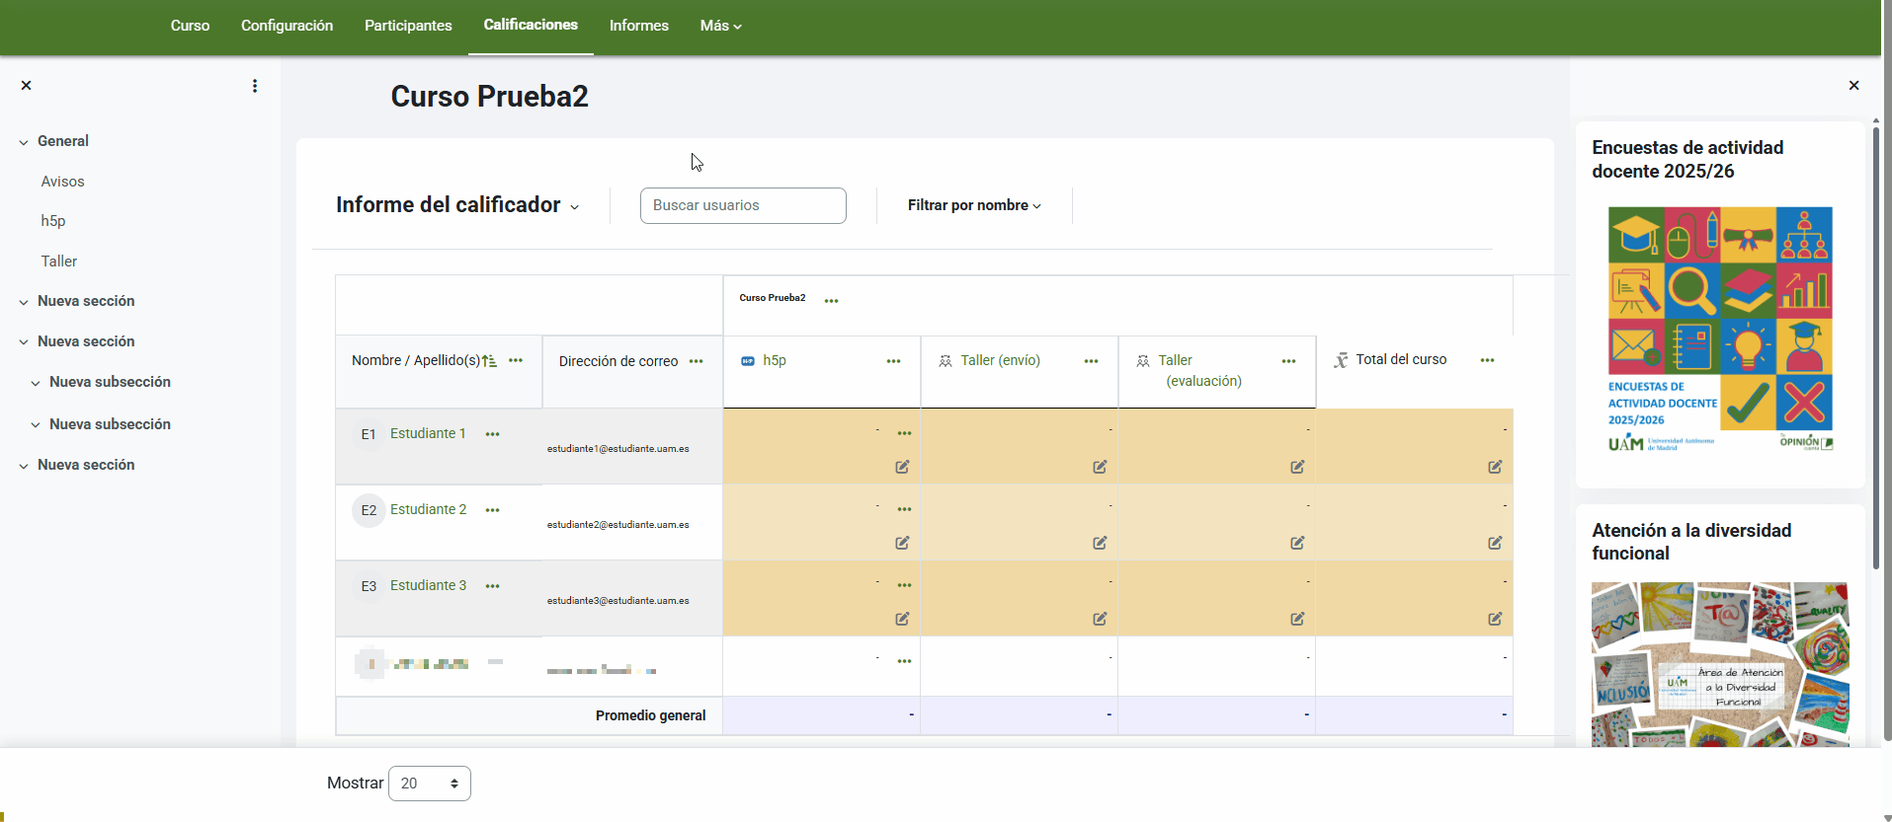Open h5p activity column header link

coord(775,360)
